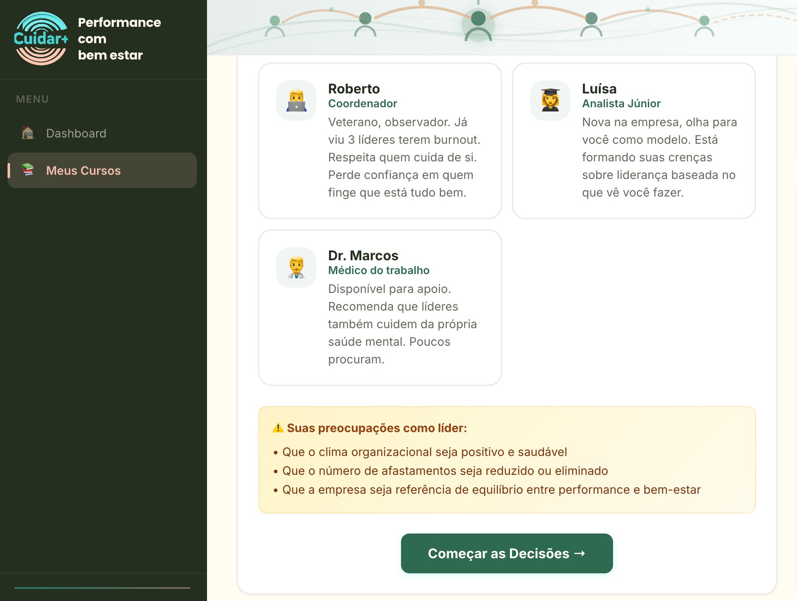The image size is (797, 601).
Task: Click the large highlighted center person figure
Action: (478, 26)
